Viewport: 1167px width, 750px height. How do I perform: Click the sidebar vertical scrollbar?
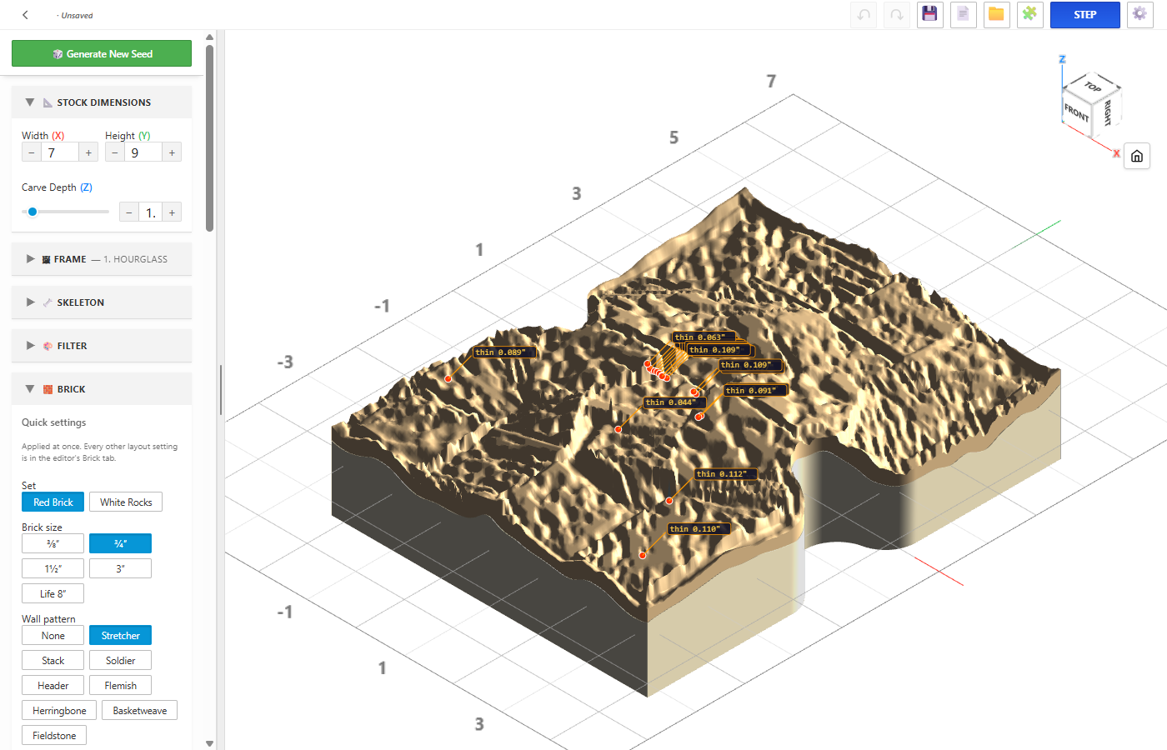(210, 137)
